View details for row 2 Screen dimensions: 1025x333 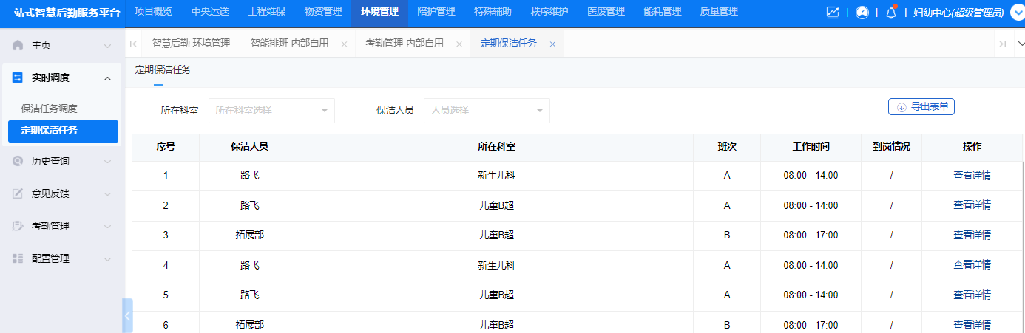[x=972, y=205]
